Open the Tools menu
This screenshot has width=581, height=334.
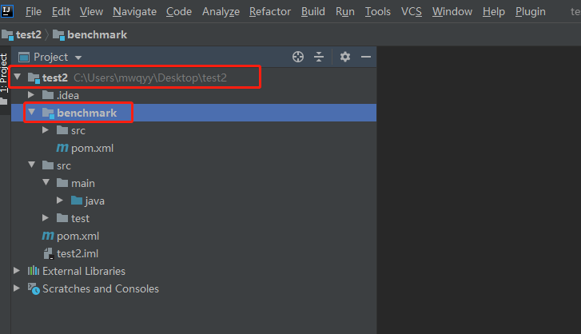tap(377, 11)
